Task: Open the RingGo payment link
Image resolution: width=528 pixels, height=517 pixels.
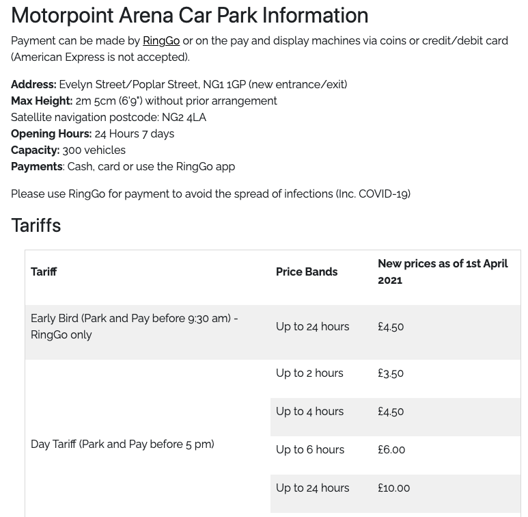Action: (161, 41)
